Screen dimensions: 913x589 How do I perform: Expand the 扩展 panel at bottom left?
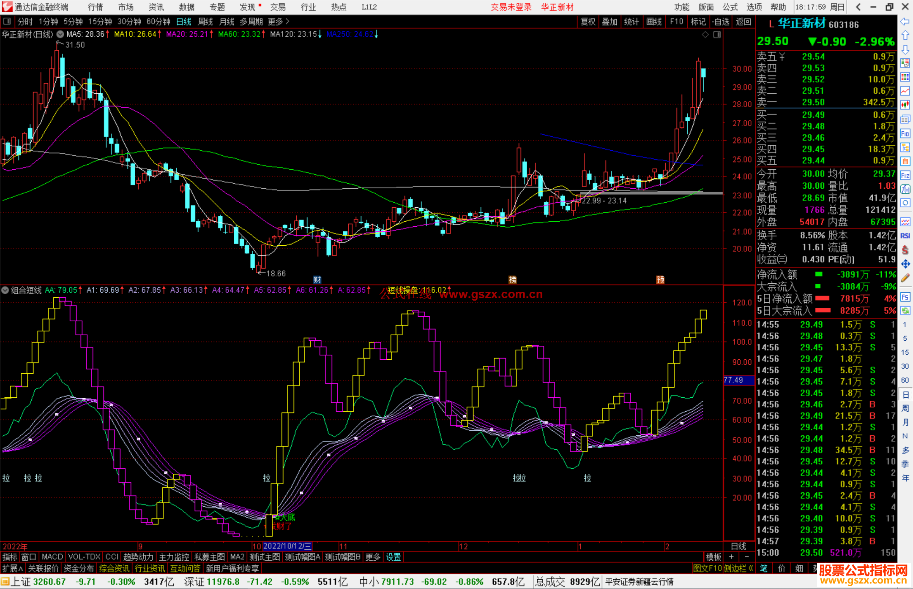click(13, 568)
